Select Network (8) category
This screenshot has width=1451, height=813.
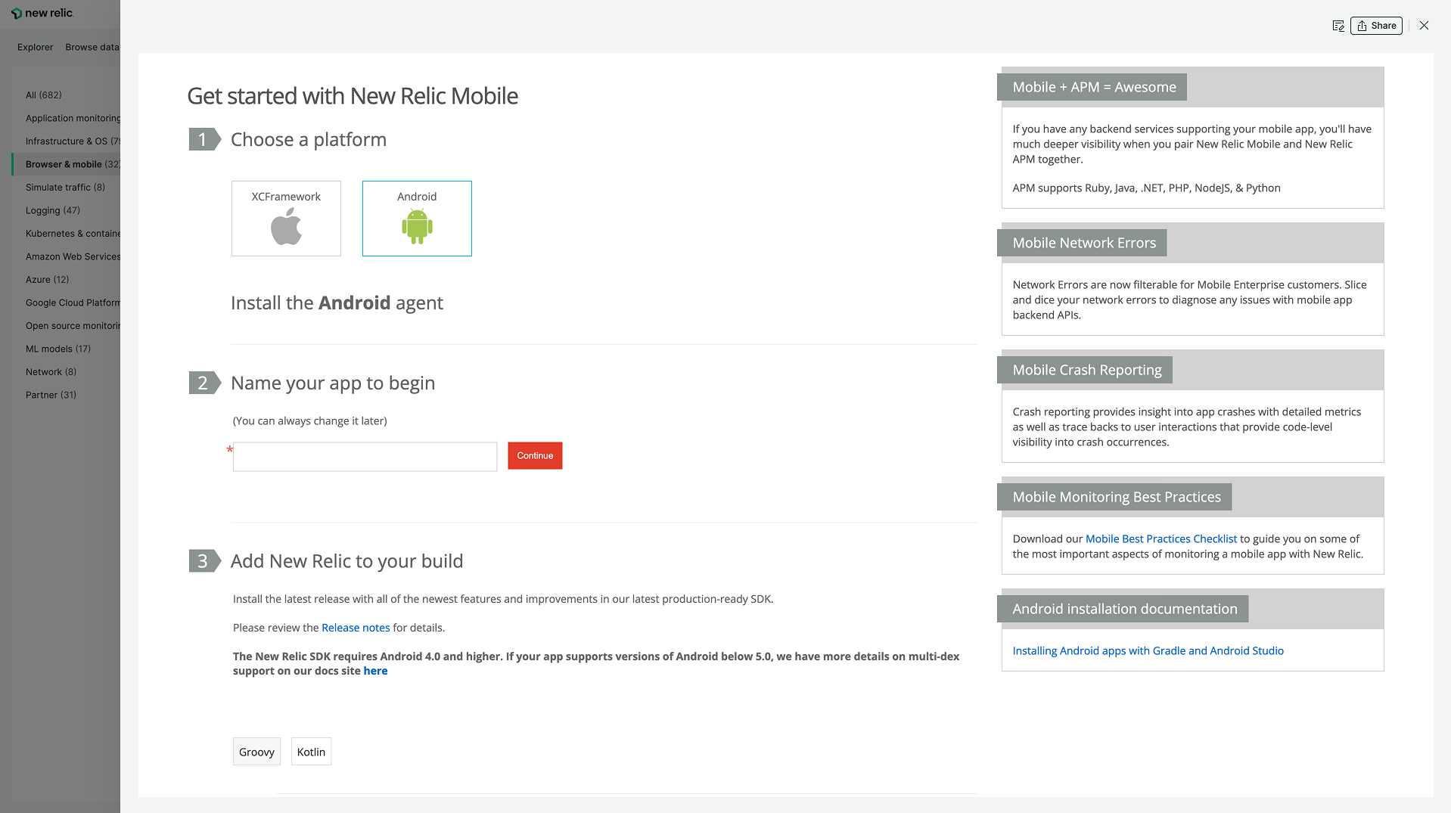(51, 372)
